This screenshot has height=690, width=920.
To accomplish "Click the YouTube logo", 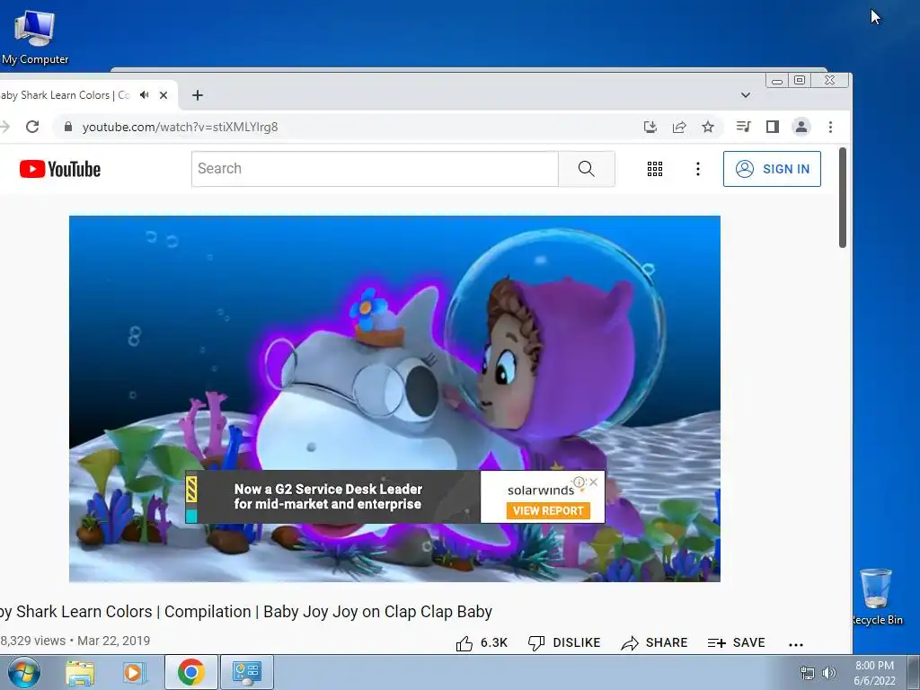I will (x=60, y=169).
